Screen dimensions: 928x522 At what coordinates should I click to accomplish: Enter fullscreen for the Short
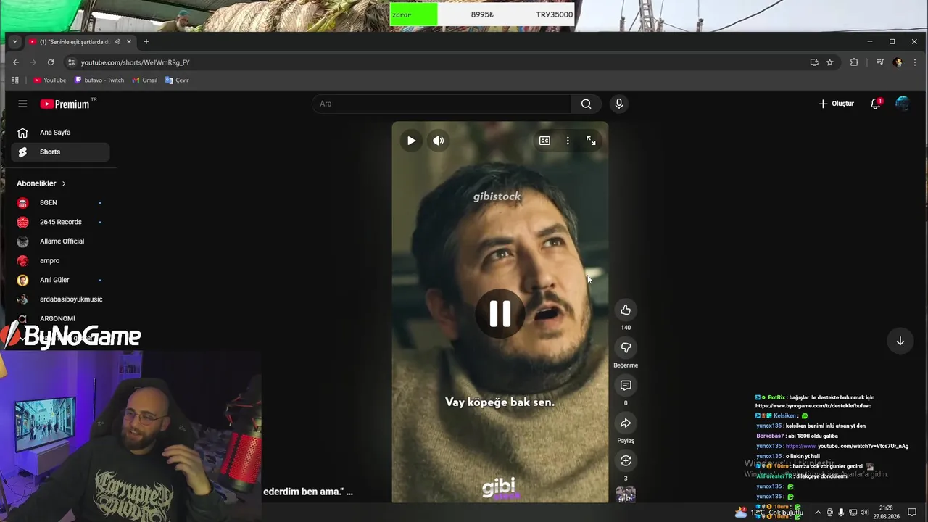[x=591, y=141]
